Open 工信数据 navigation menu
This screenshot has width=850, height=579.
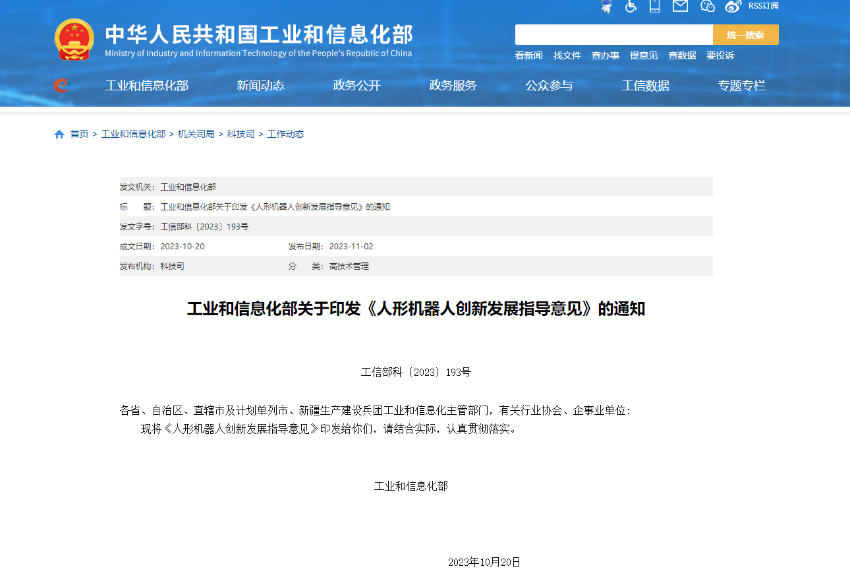[645, 85]
